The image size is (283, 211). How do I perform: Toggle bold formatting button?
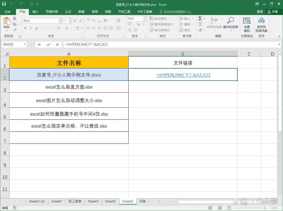(25, 28)
